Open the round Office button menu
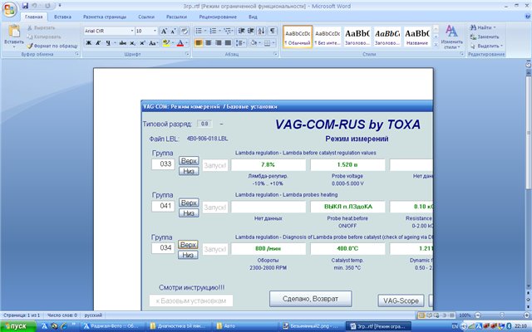This screenshot has width=532, height=332. point(9,9)
